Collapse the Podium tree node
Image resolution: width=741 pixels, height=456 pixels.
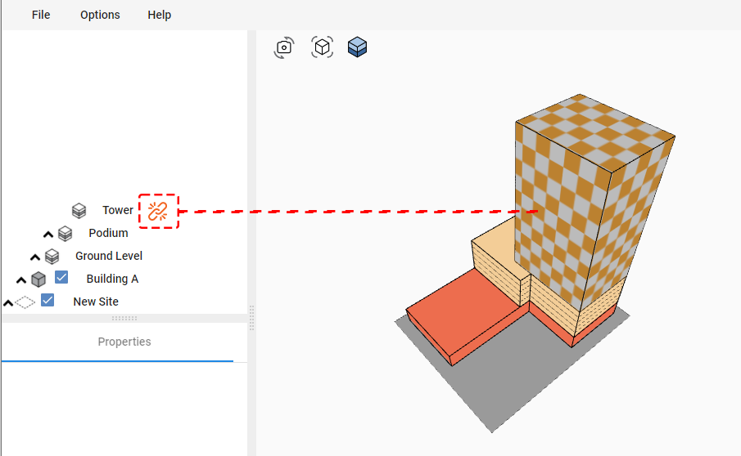pyautogui.click(x=48, y=235)
